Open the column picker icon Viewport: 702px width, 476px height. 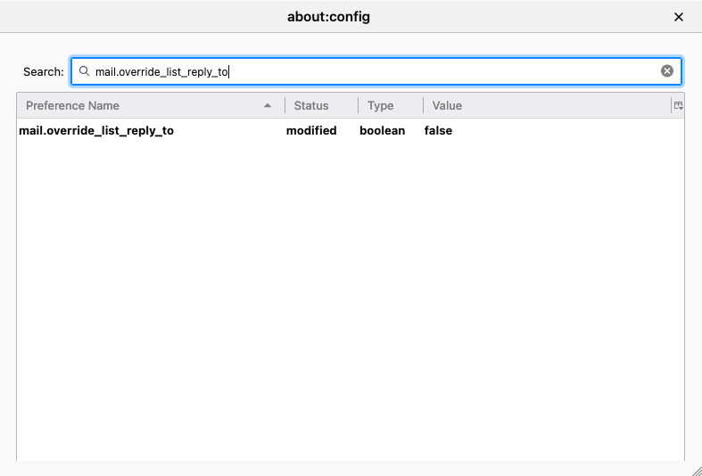[x=678, y=105]
